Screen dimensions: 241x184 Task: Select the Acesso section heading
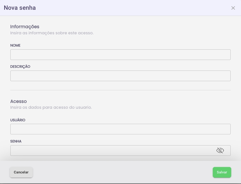(x=18, y=101)
